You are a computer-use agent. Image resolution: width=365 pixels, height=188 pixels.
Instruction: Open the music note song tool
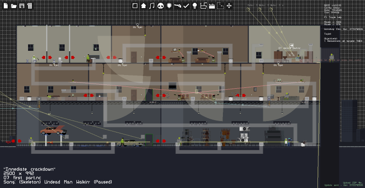coord(152,6)
